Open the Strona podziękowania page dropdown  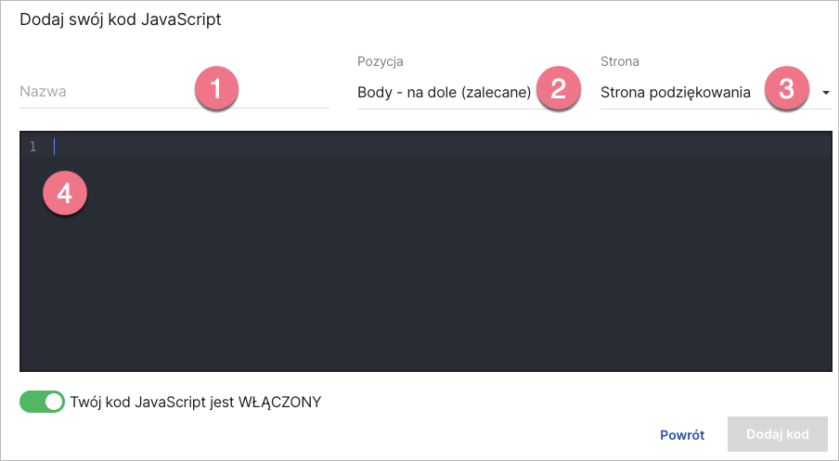676,92
